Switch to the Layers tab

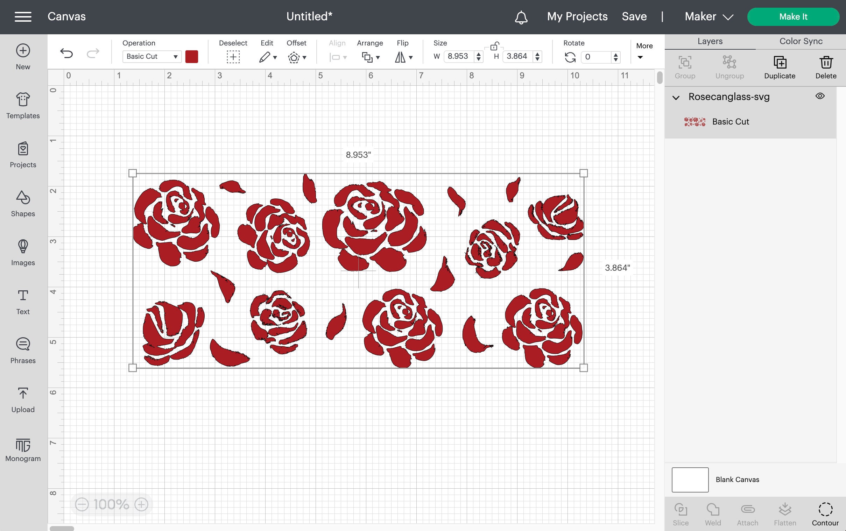click(x=710, y=41)
